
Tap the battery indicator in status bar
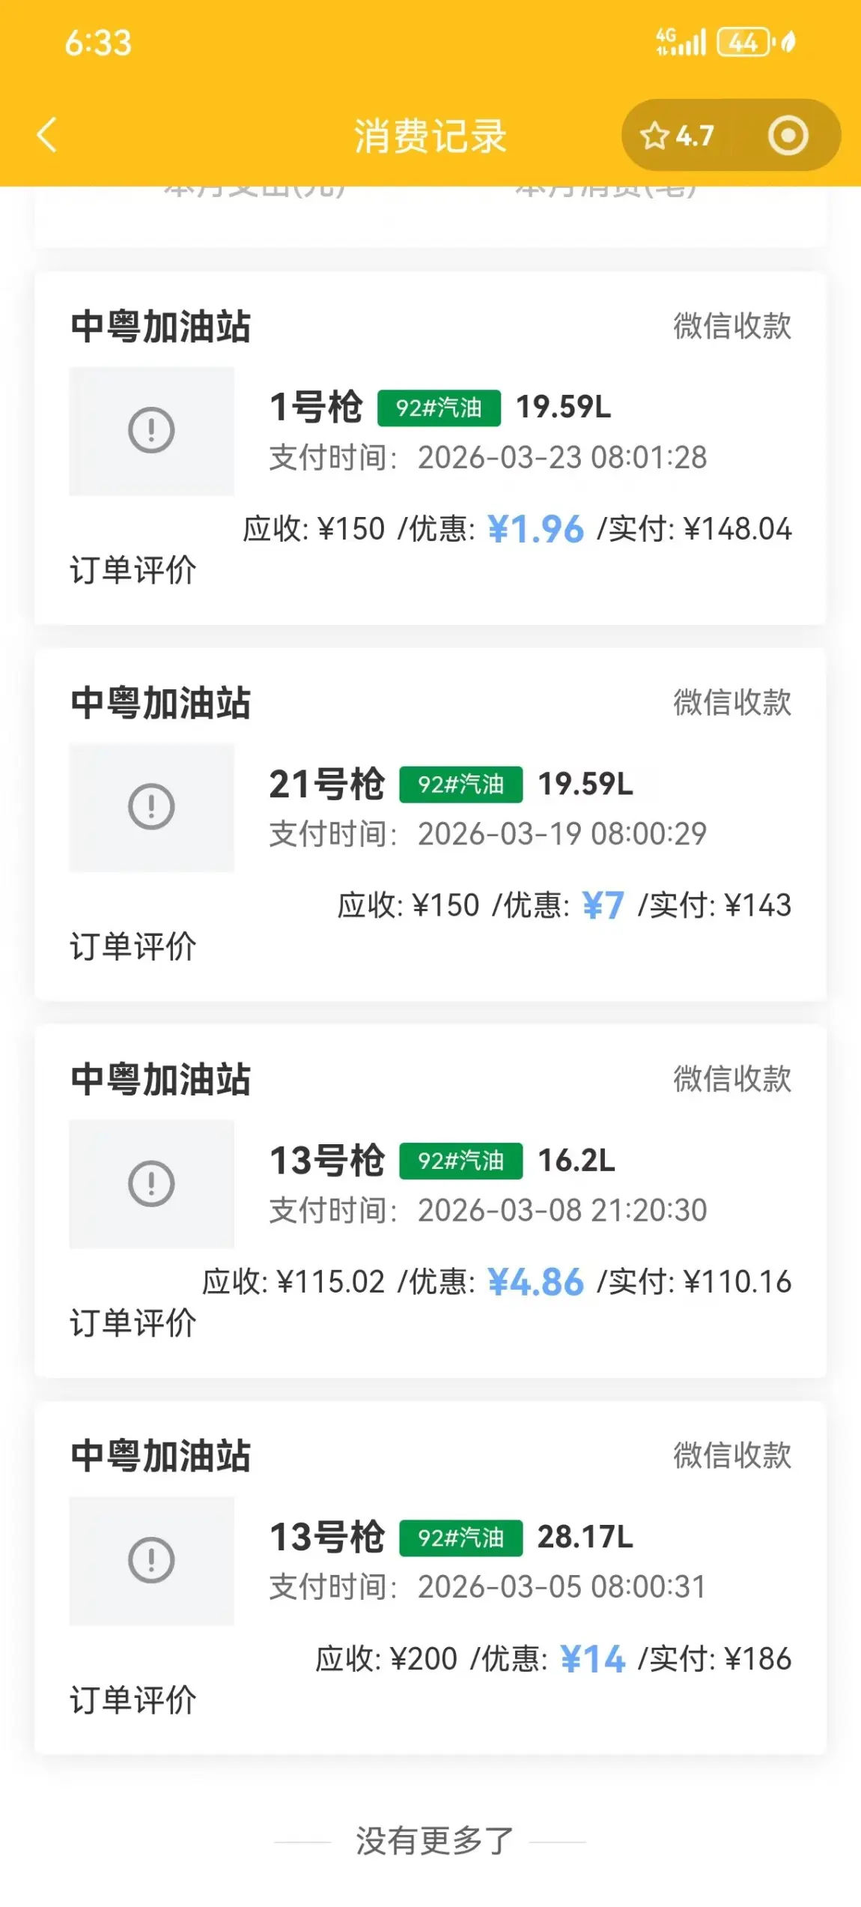click(743, 42)
